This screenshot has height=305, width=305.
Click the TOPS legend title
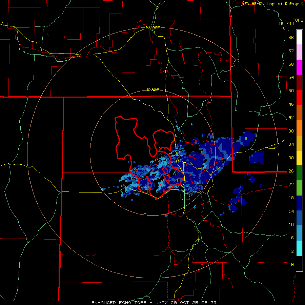[x=298, y=20]
